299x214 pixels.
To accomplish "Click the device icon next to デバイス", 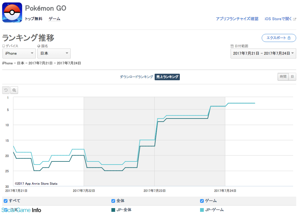I will click(3, 46).
